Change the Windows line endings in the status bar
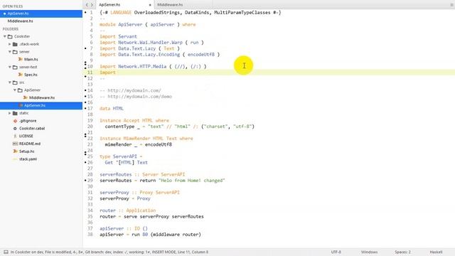This screenshot has height=256, width=455. [x=369, y=252]
